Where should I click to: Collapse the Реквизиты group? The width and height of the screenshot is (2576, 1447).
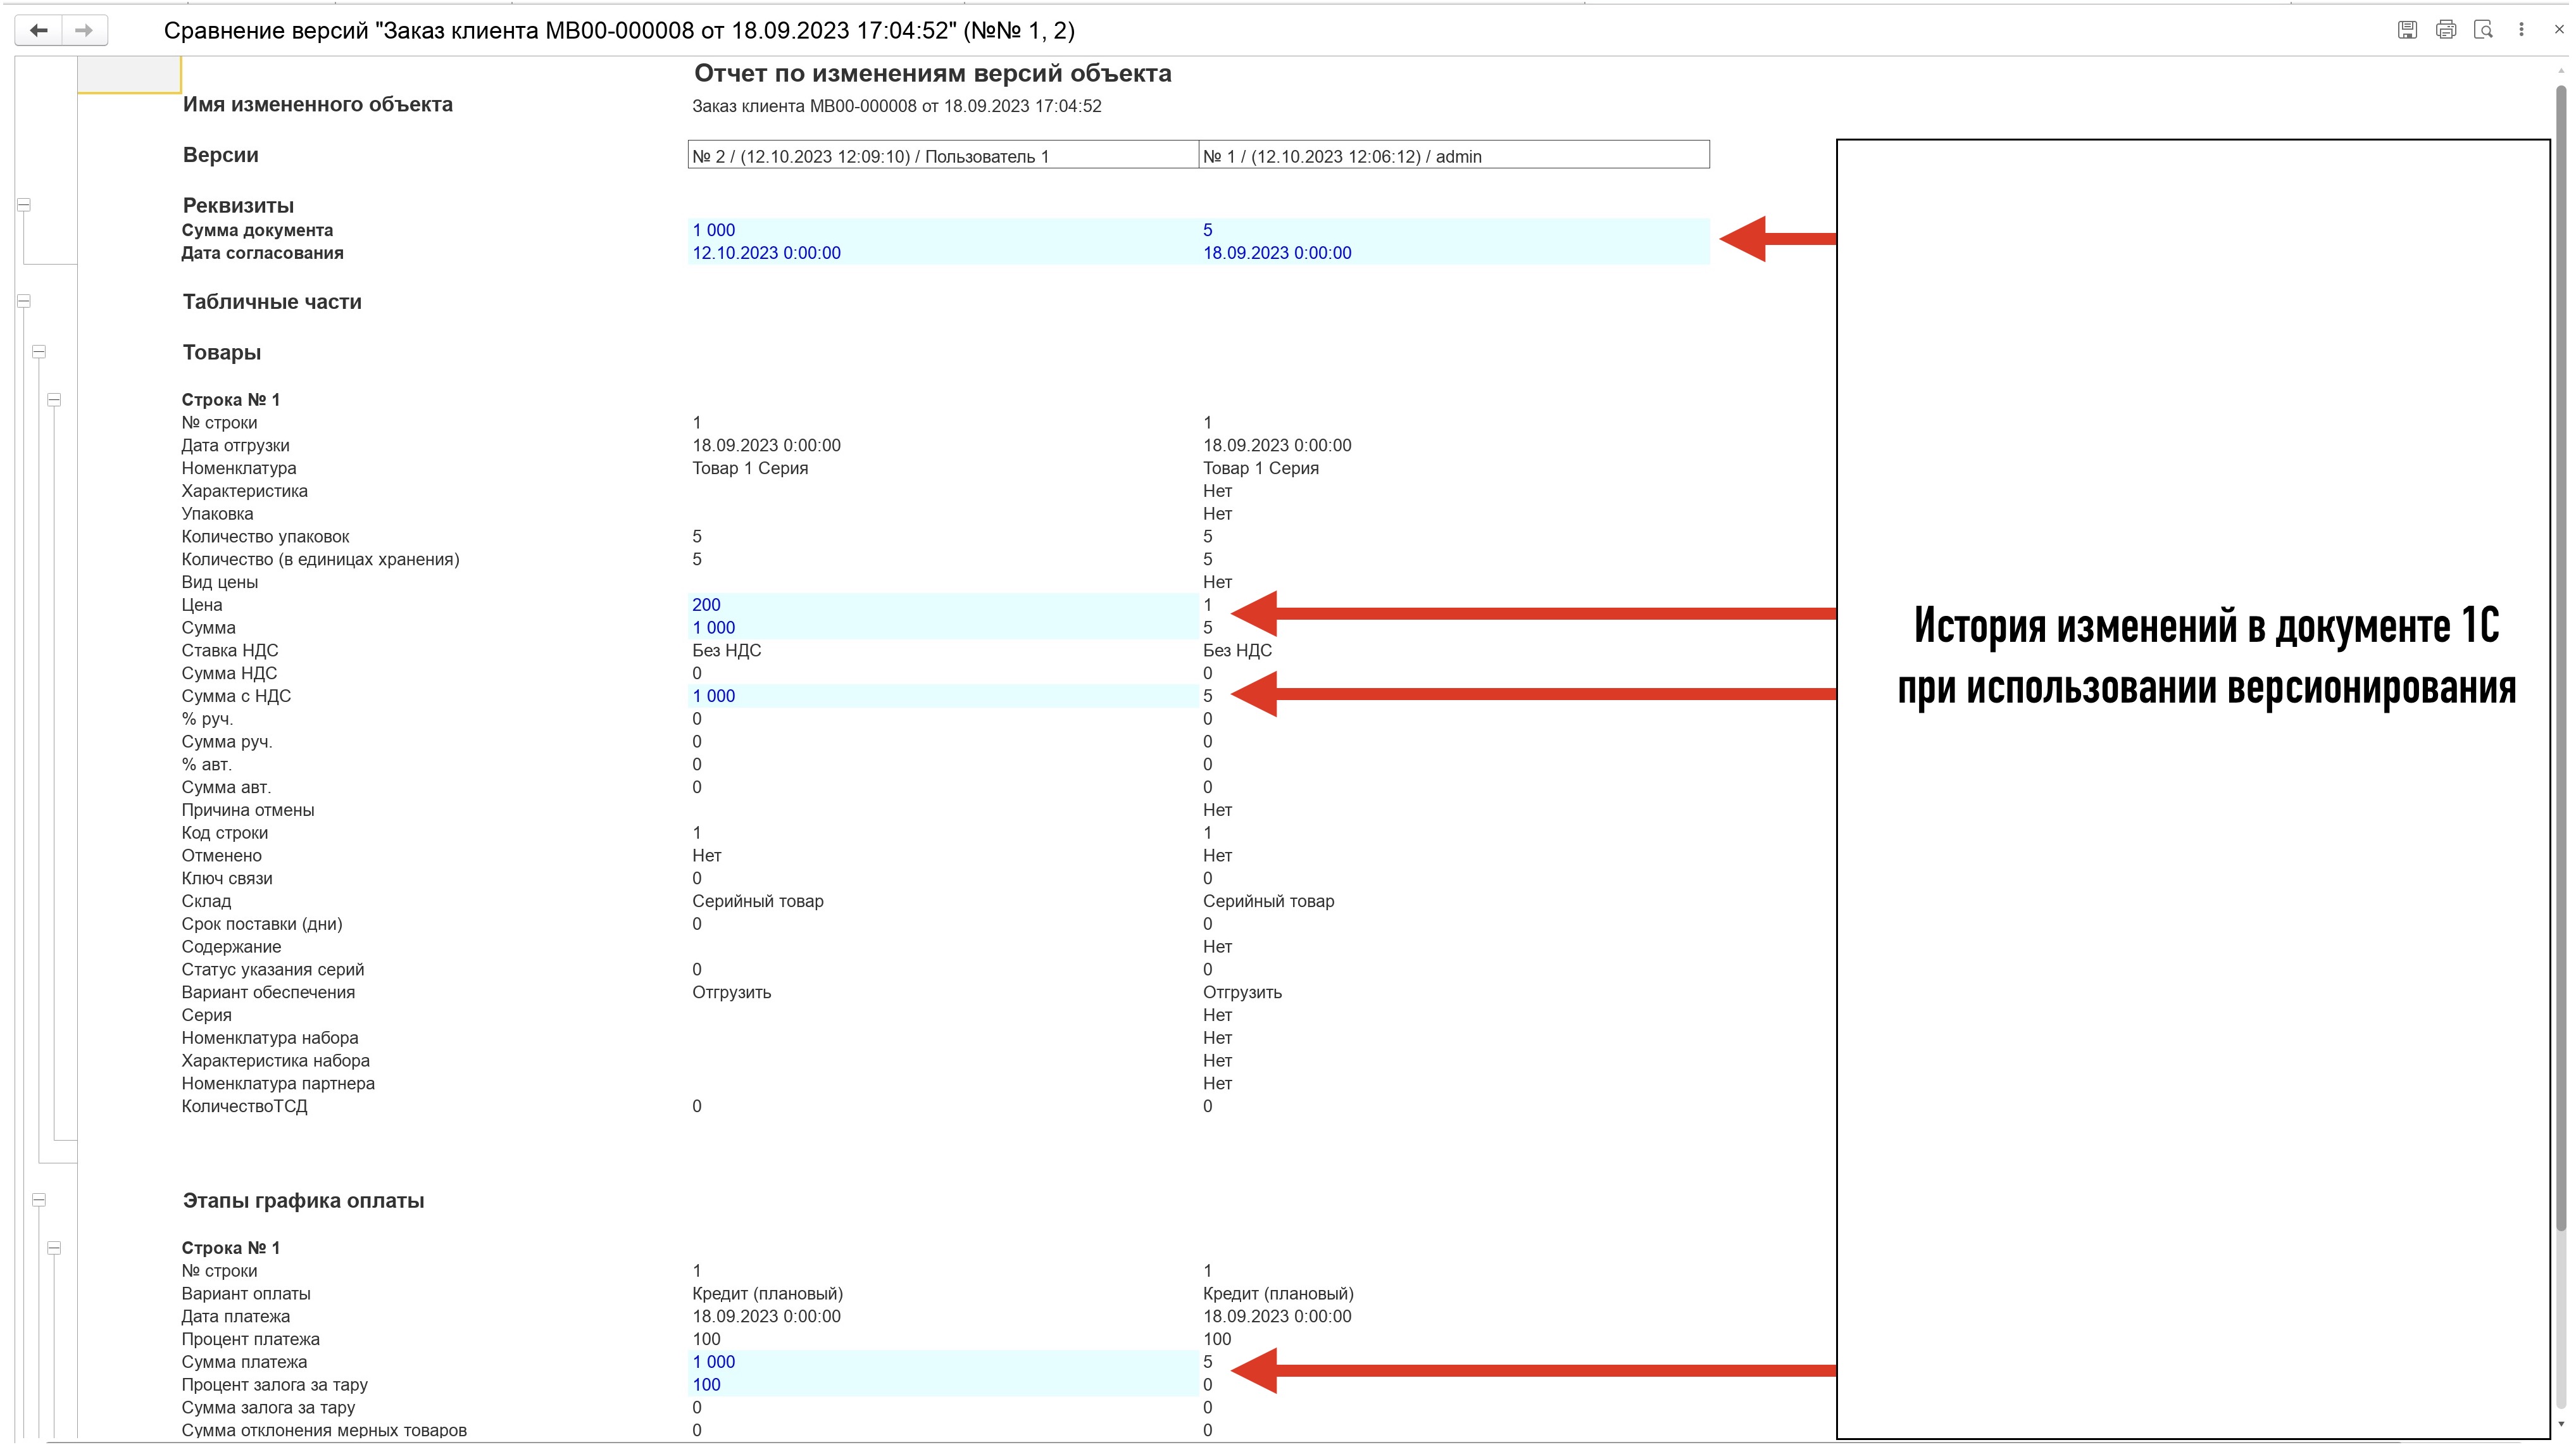pos(24,205)
